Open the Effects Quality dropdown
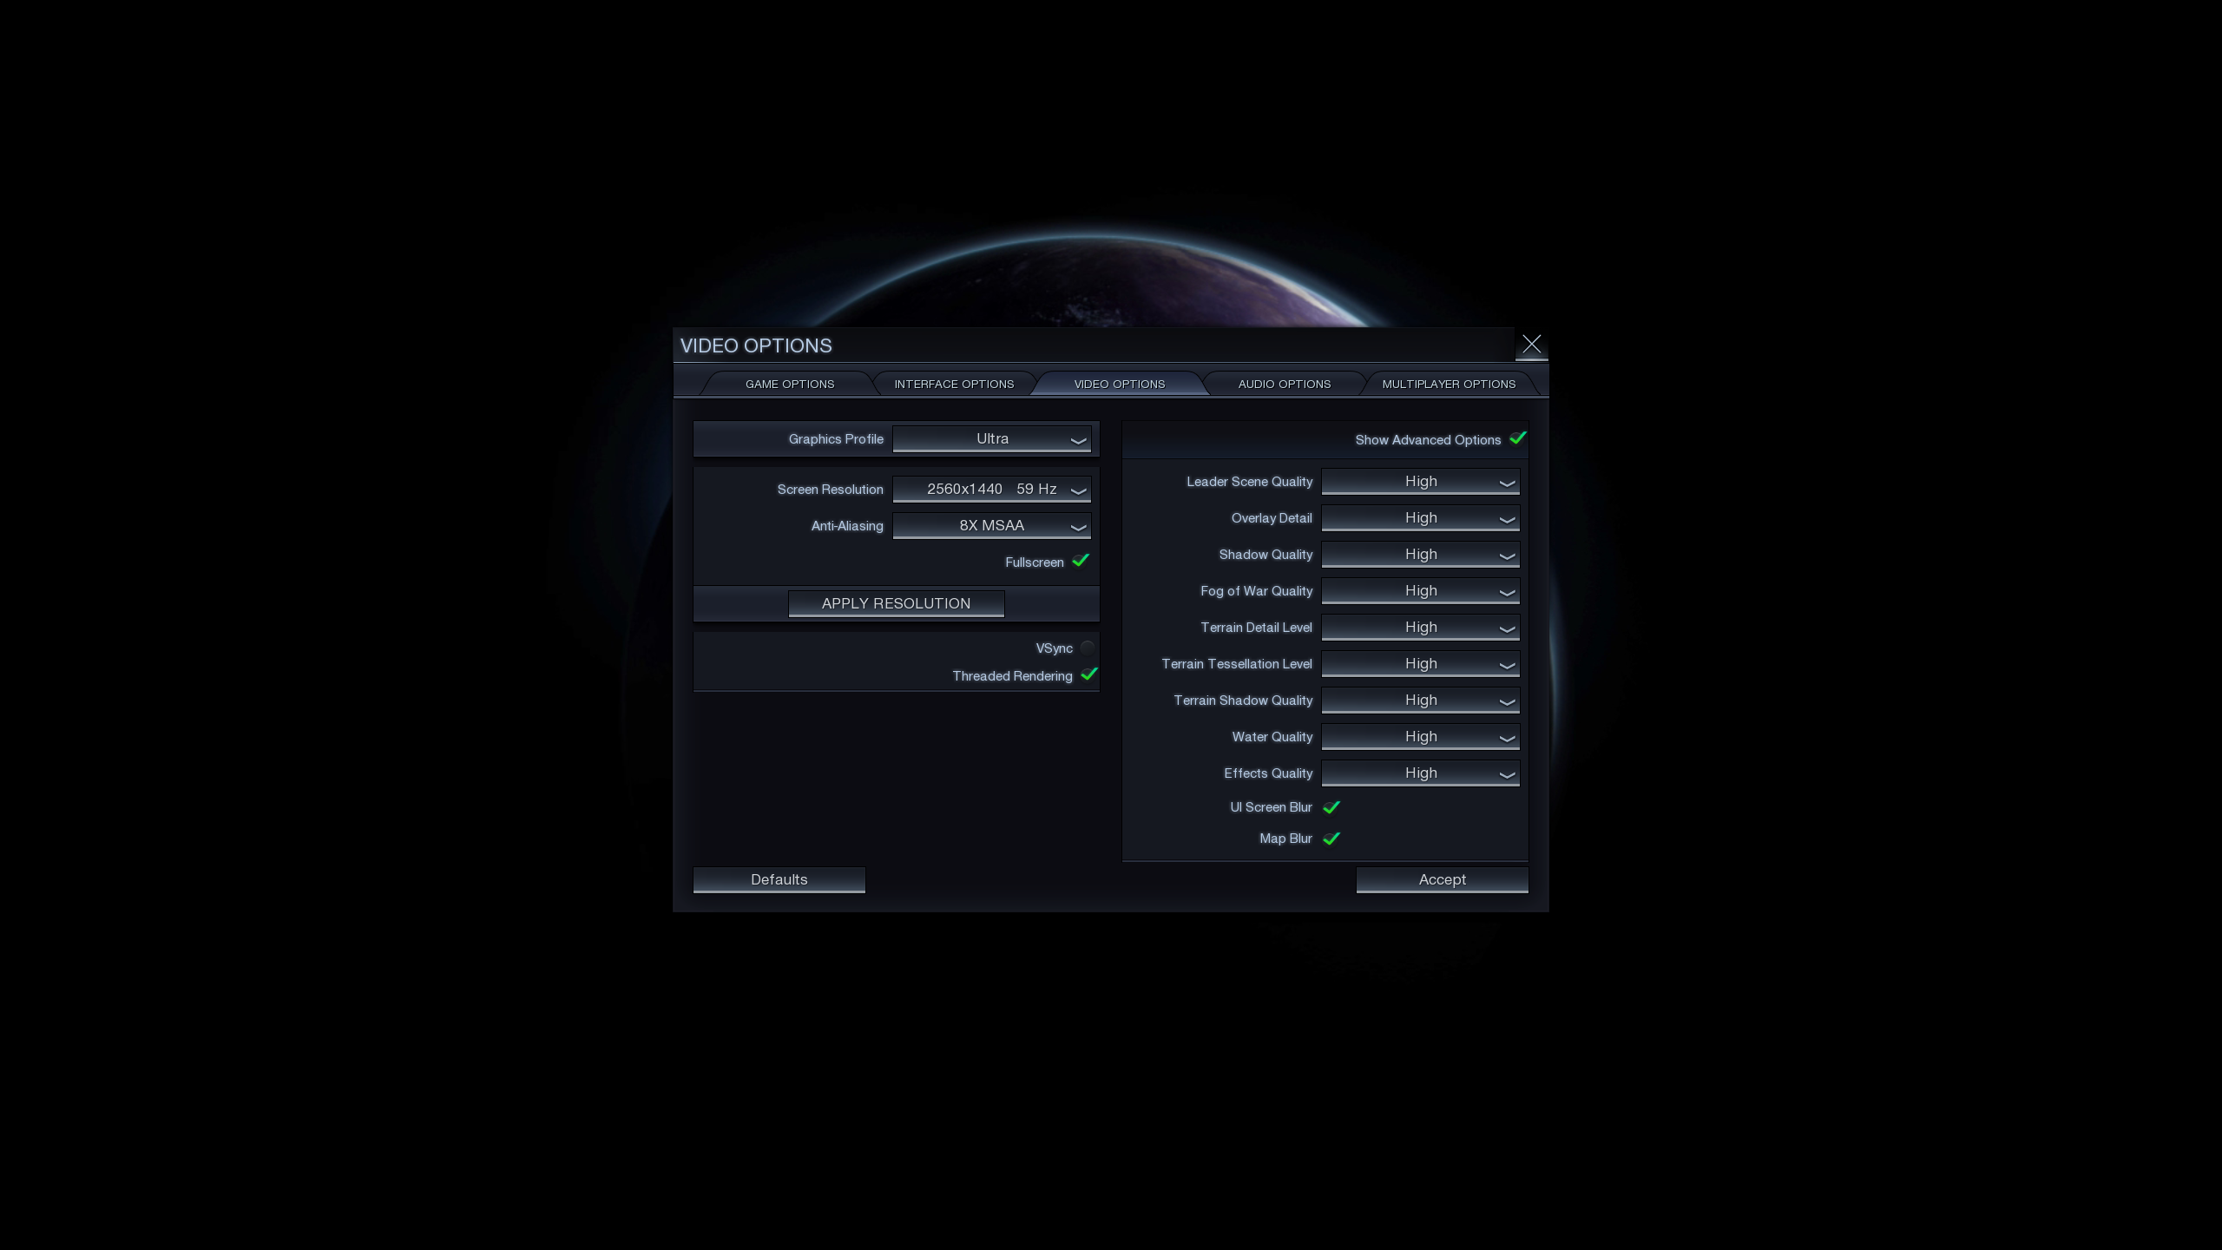The image size is (2222, 1250). click(x=1420, y=773)
